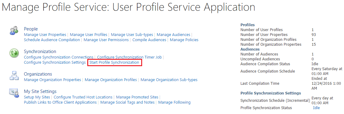Open Configure Synchronization Settings
This screenshot has width=344, height=114.
[55, 62]
